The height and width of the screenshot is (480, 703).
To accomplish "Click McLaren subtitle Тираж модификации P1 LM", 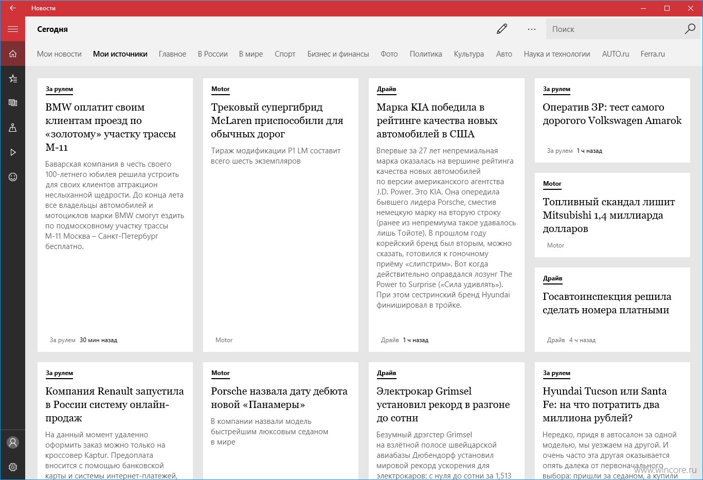I will (276, 156).
